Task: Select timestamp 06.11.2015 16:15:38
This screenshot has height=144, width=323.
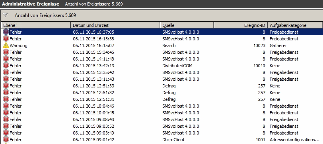Action: click(93, 39)
